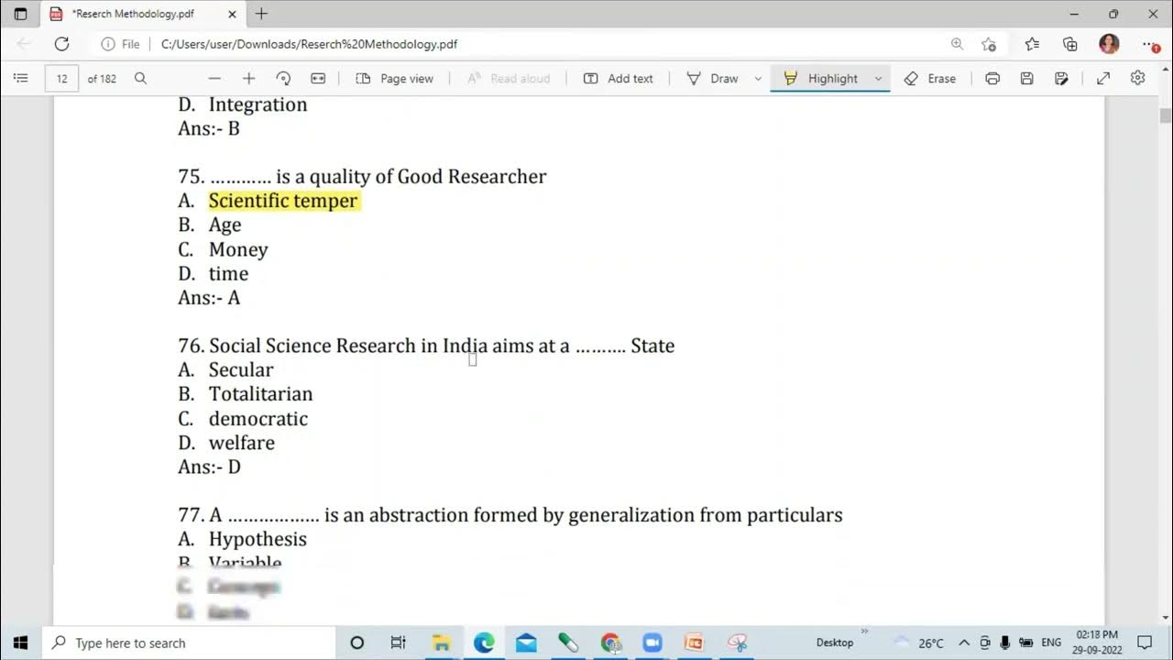This screenshot has width=1173, height=660.
Task: Open Mail app from taskbar
Action: click(526, 643)
